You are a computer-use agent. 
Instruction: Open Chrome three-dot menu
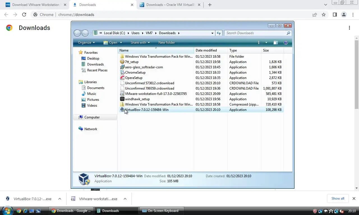click(353, 15)
